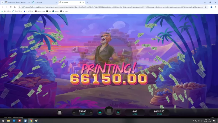
Task: Decrease the bet with the minus button
Action: [74, 112]
